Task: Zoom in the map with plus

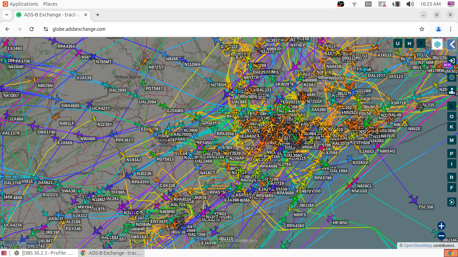Action: [x=441, y=226]
